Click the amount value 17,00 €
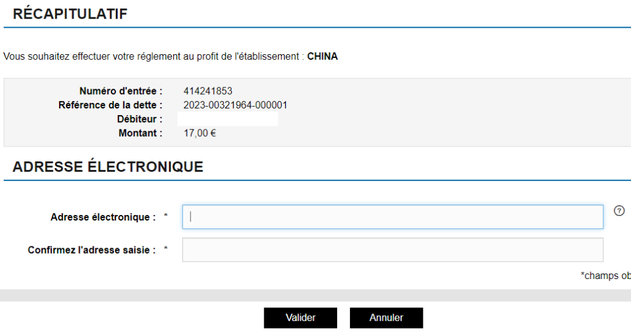This screenshot has width=631, height=332. point(200,132)
